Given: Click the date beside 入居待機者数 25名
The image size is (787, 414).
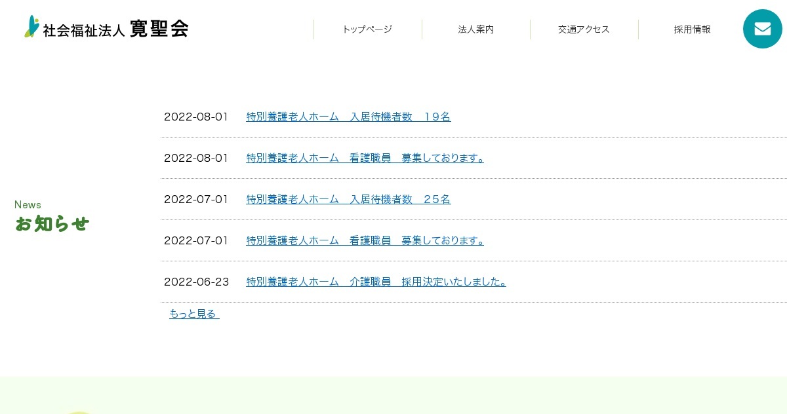Looking at the screenshot, I should [196, 199].
